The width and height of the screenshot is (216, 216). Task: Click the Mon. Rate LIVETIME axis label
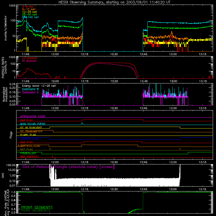coord(7,203)
